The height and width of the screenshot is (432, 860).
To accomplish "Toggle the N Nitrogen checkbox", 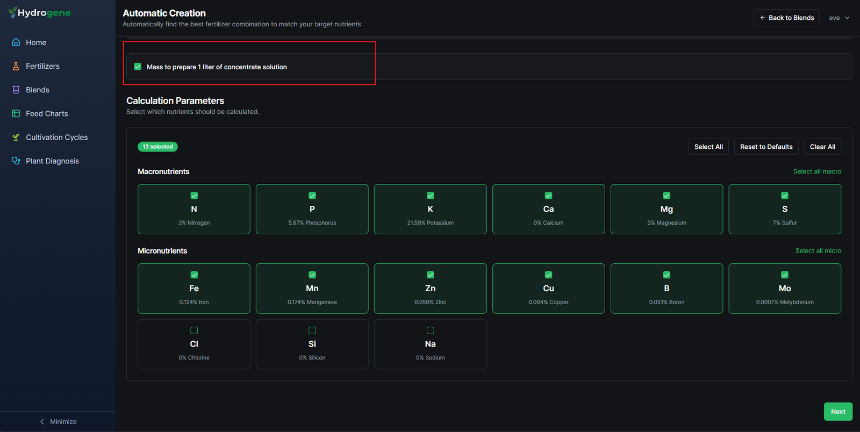I will pos(194,196).
